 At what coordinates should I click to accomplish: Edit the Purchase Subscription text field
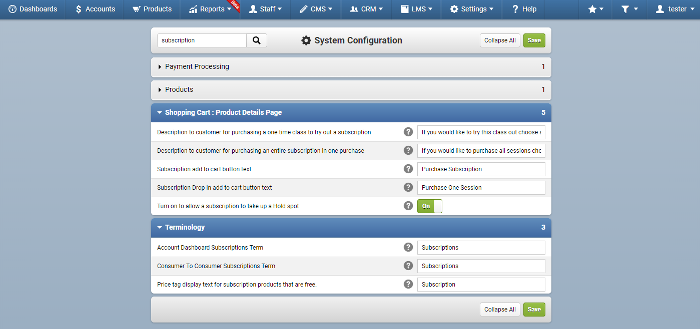tap(481, 169)
